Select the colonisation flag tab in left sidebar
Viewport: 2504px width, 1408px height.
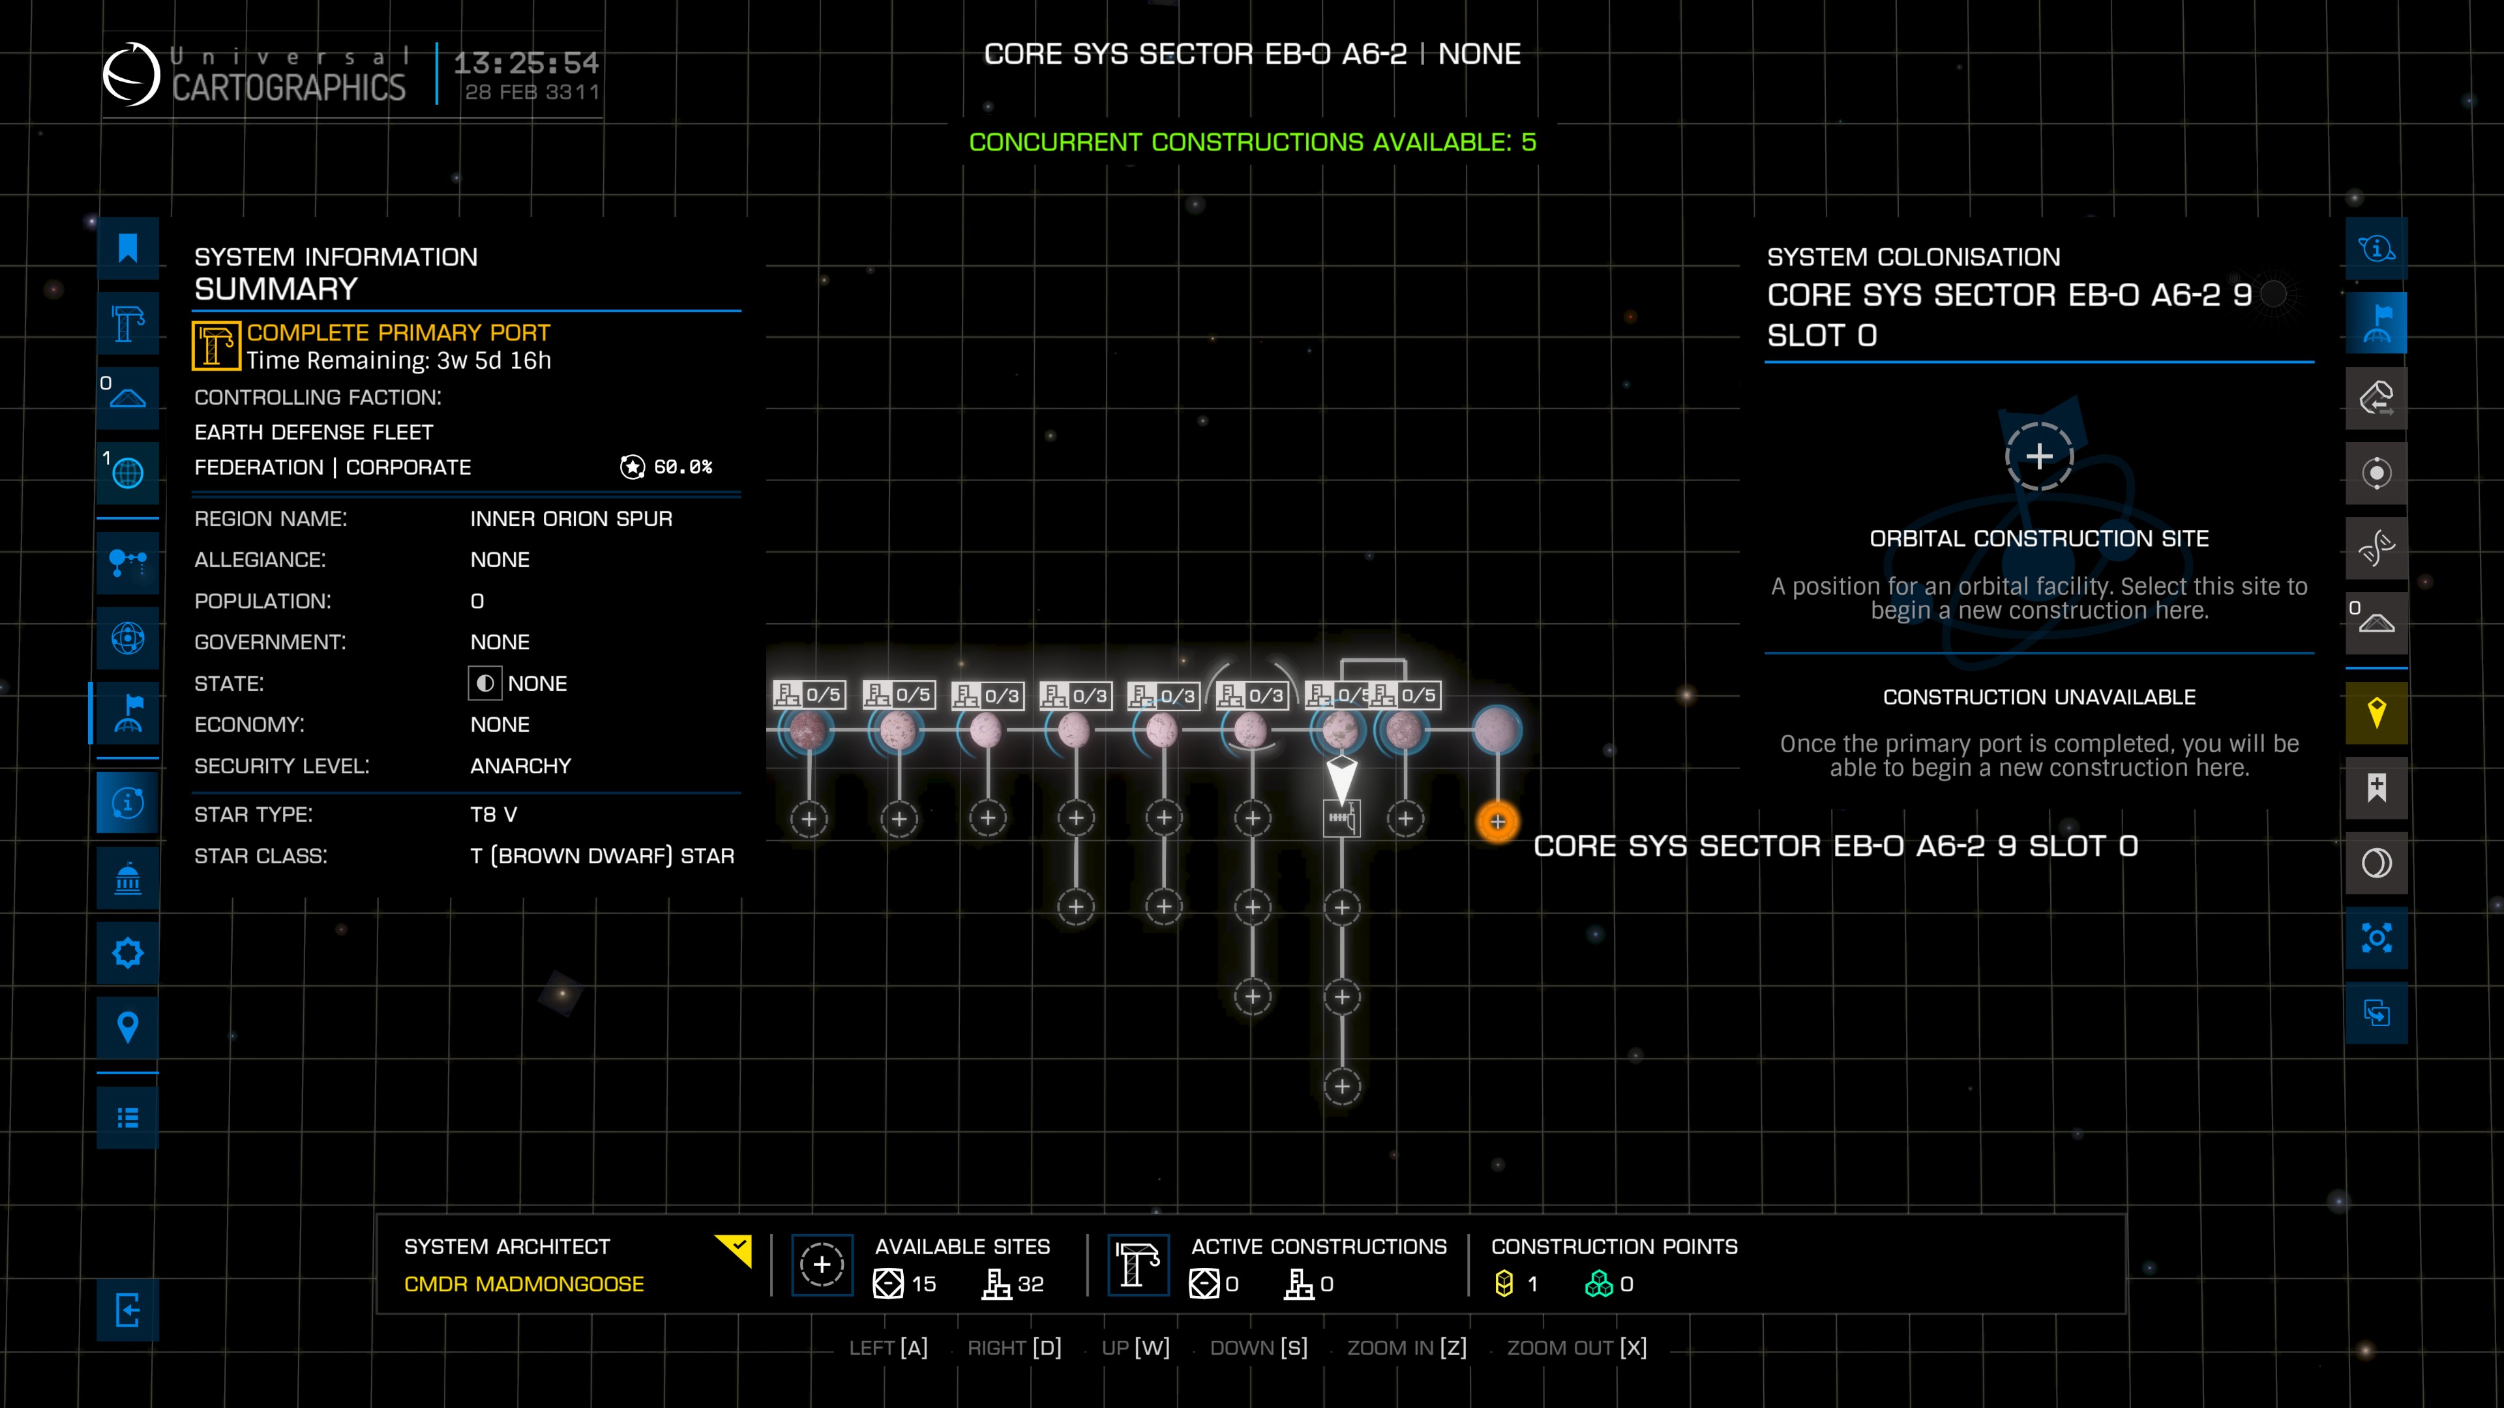(x=127, y=713)
